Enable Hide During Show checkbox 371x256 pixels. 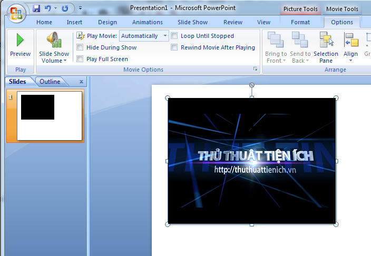click(x=80, y=47)
